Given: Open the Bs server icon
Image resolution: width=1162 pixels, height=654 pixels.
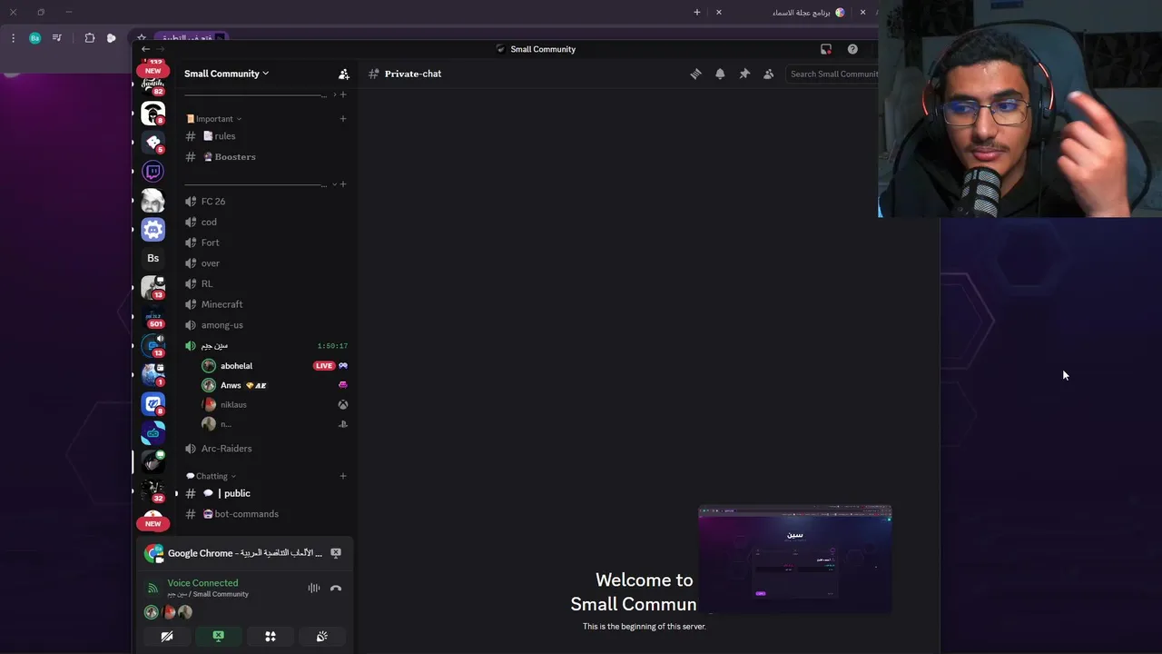Looking at the screenshot, I should coord(153,258).
